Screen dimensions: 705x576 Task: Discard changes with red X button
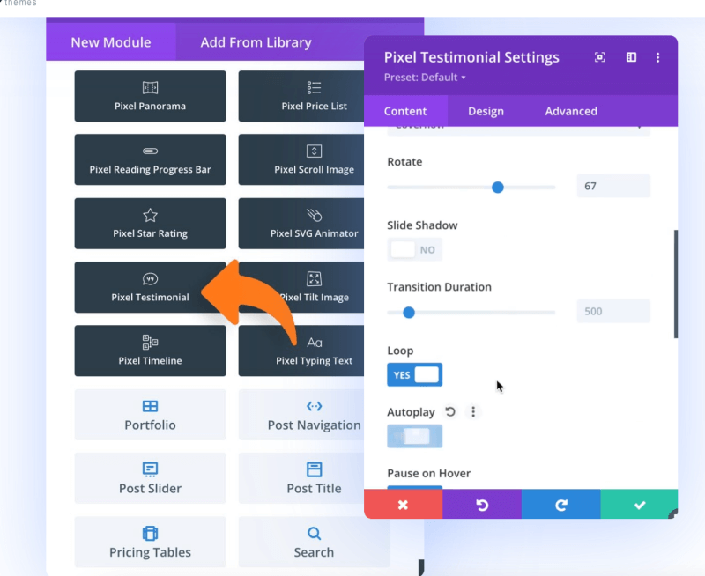[404, 505]
